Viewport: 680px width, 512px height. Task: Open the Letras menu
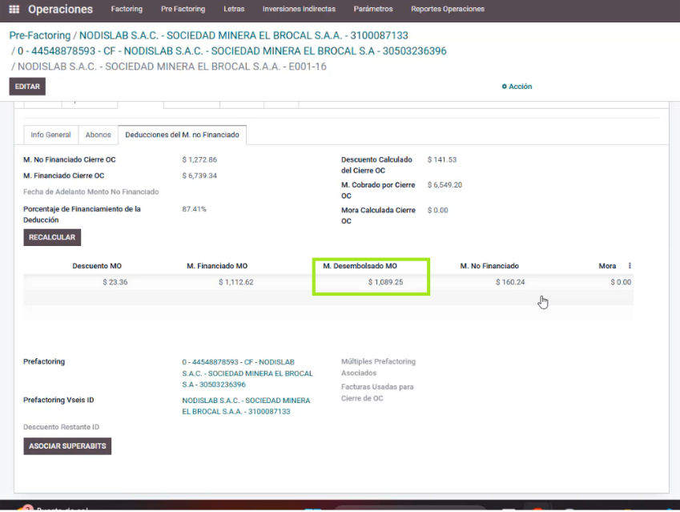(x=234, y=10)
